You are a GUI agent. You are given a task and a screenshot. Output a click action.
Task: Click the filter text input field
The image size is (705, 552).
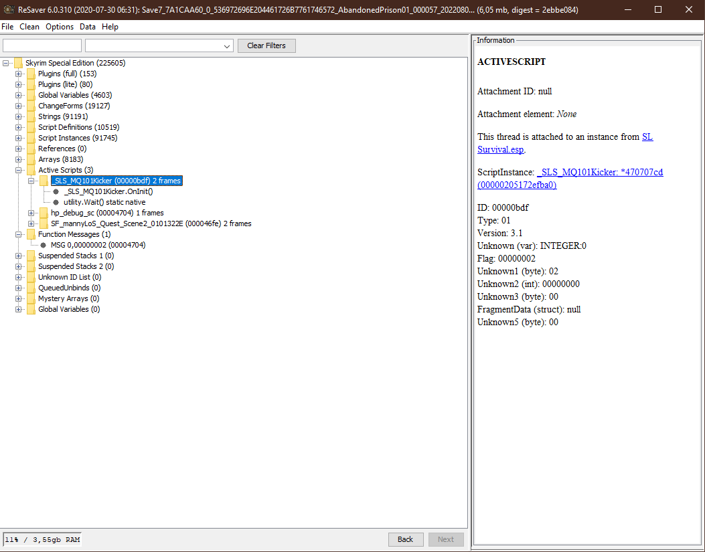coord(42,45)
